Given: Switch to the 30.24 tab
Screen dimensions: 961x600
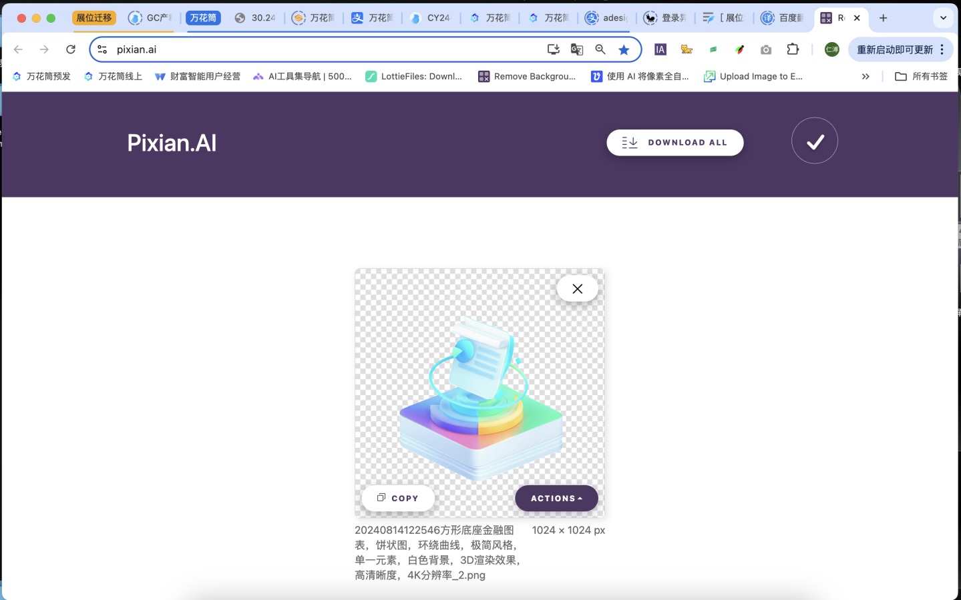Looking at the screenshot, I should pos(256,18).
